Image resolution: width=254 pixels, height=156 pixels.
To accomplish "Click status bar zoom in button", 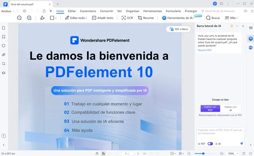I will pyautogui.click(x=222, y=154).
